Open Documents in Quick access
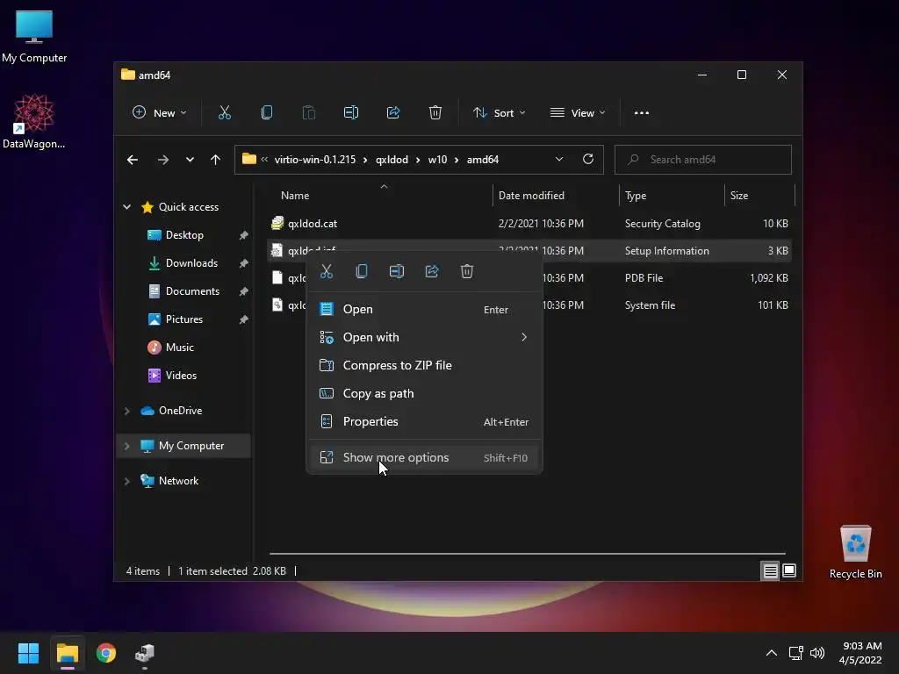This screenshot has width=899, height=674. coord(192,291)
